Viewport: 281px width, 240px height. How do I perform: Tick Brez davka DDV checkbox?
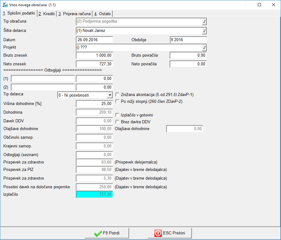(117, 122)
